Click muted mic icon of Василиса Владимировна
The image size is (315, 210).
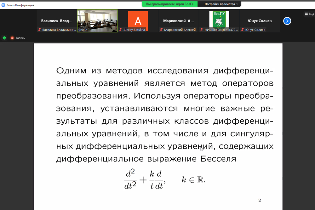tap(39, 30)
